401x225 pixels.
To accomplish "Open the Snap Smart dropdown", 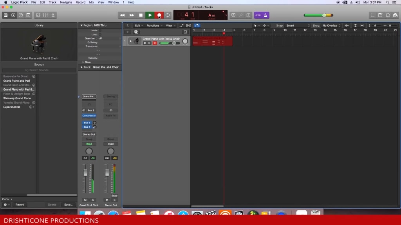I will (x=298, y=25).
